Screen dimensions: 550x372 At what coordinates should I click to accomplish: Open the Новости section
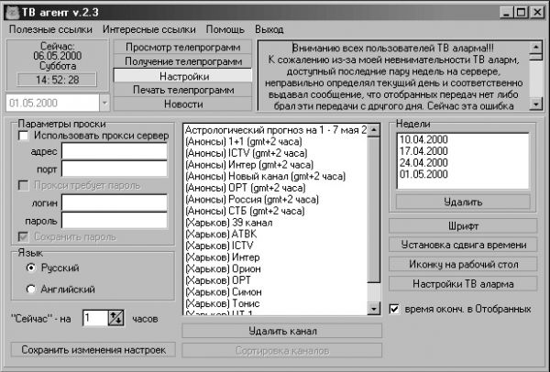click(182, 104)
